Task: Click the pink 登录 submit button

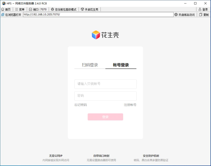Action: [x=105, y=117]
